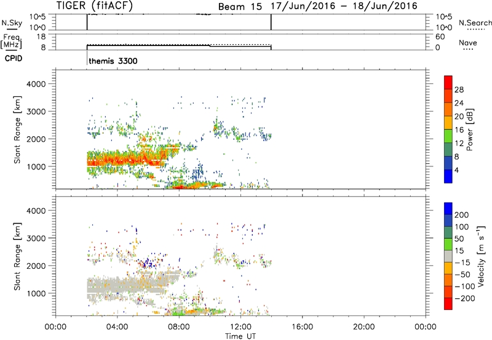Click the 'N.Sky' legend label
492x340 pixels.
point(12,23)
